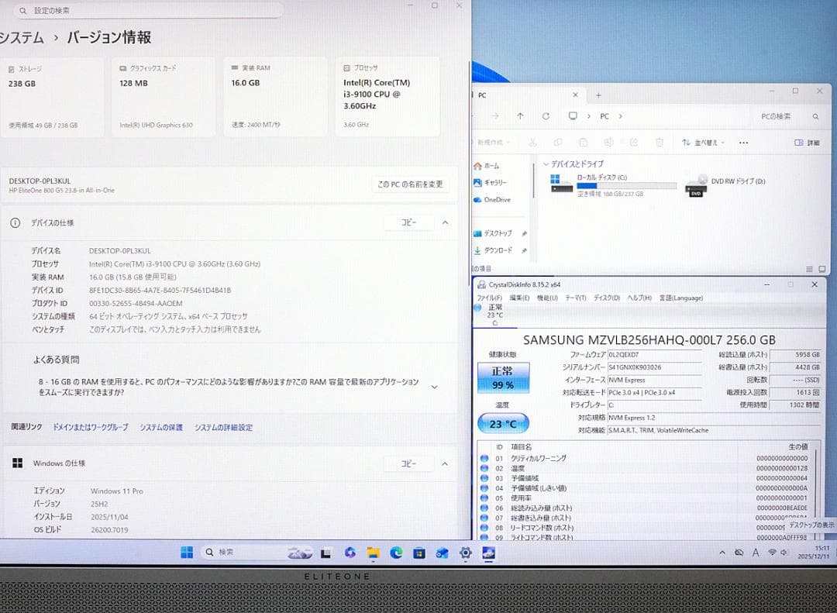Viewport: 837px width, 613px height.
Task: Launch Microsoft Edge from the taskbar
Action: tap(395, 553)
